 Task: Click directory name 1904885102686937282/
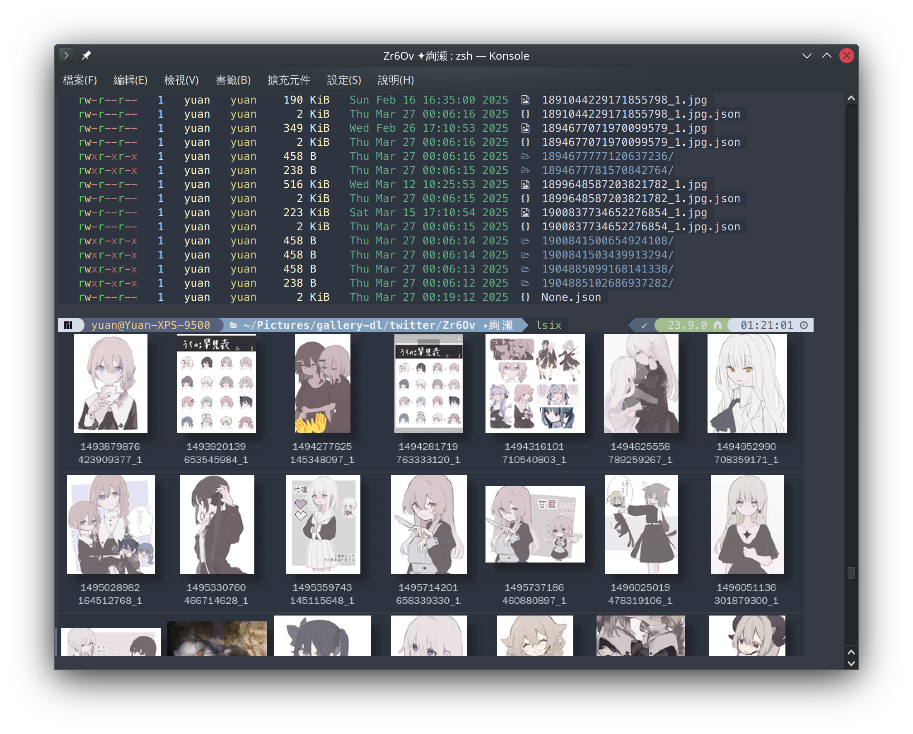[x=607, y=283]
